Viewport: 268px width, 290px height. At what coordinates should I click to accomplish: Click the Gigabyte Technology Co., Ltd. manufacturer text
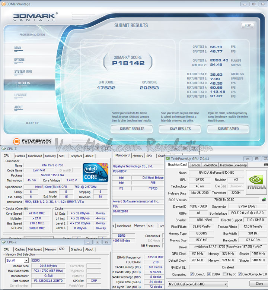pyautogui.click(x=133, y=166)
